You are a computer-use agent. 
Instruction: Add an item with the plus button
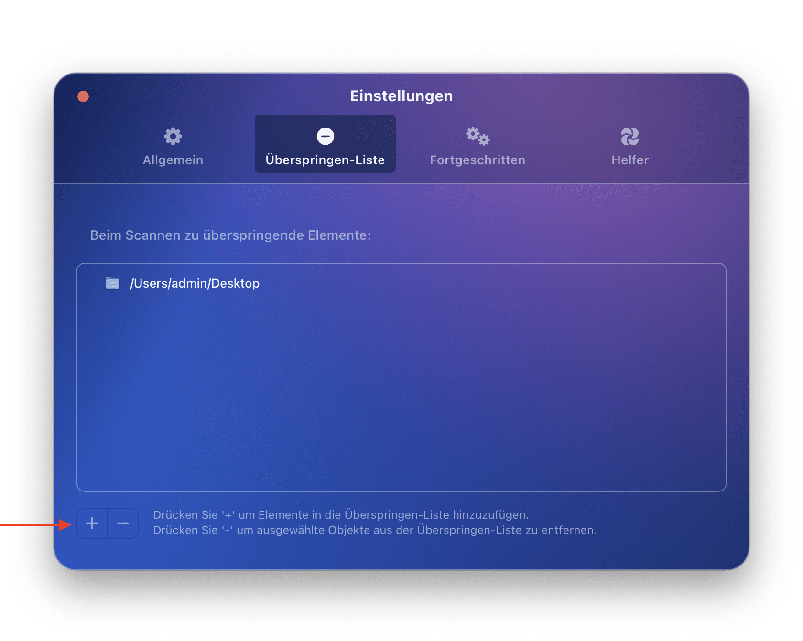click(x=92, y=523)
